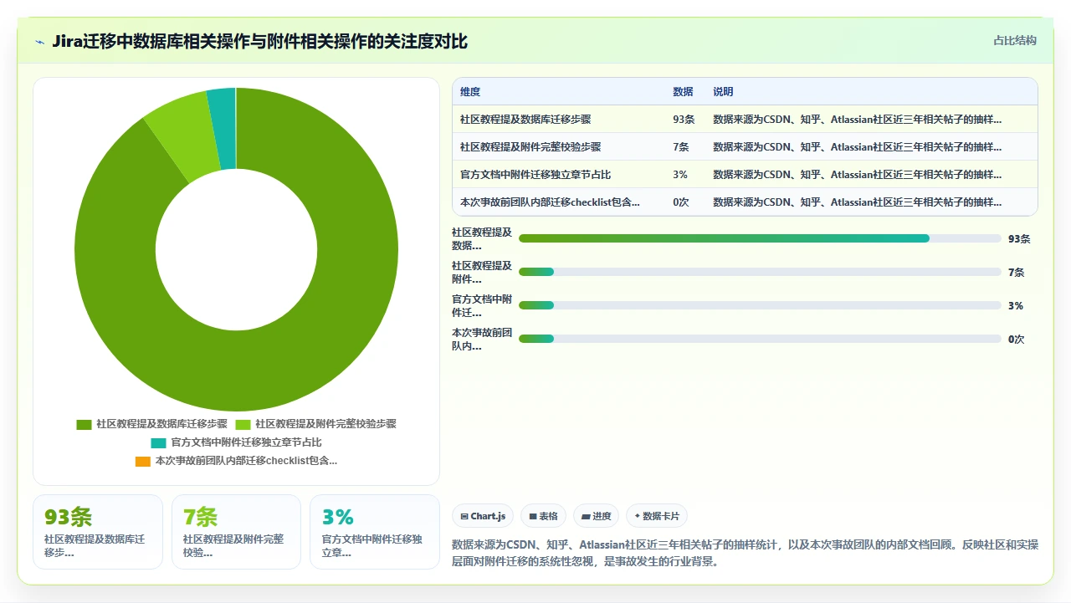This screenshot has width=1071, height=603.
Task: Click the progress label 官方文档中附件迁...
Action: point(482,305)
